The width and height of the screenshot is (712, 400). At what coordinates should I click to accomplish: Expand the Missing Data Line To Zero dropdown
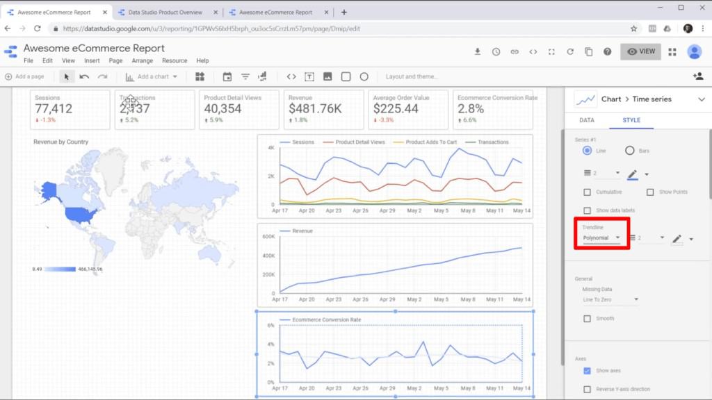(x=610, y=300)
